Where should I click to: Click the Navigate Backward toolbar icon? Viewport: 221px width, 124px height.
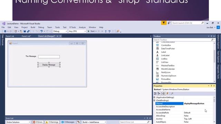click(x=5, y=31)
